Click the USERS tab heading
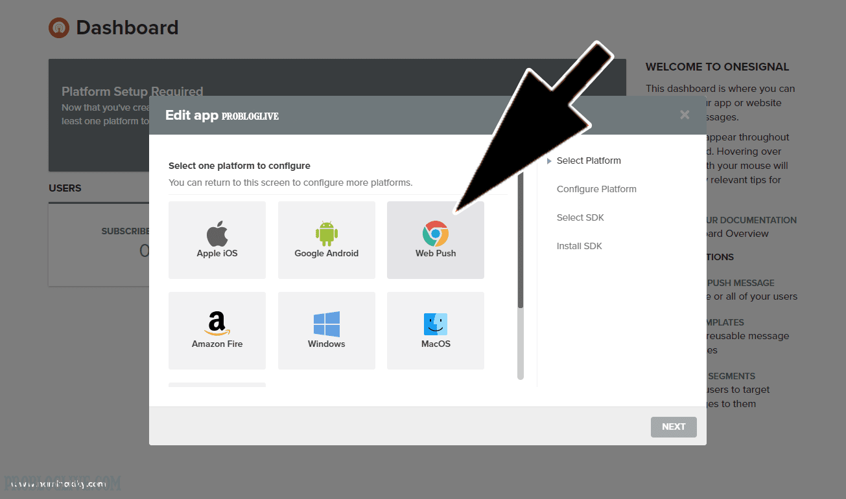Viewport: 846px width, 499px height. tap(65, 188)
